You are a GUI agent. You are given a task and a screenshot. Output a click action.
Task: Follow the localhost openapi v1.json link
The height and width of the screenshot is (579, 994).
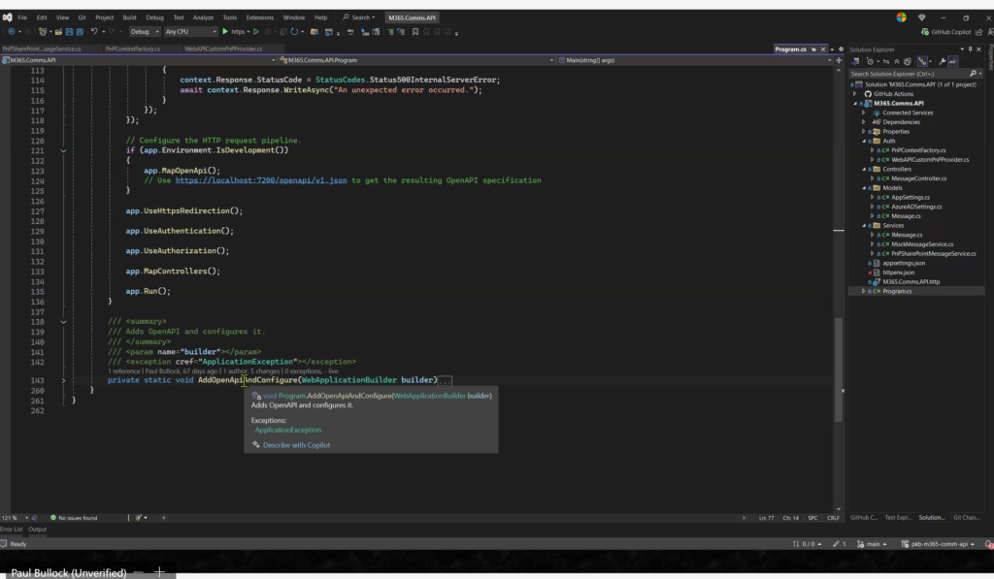click(261, 180)
